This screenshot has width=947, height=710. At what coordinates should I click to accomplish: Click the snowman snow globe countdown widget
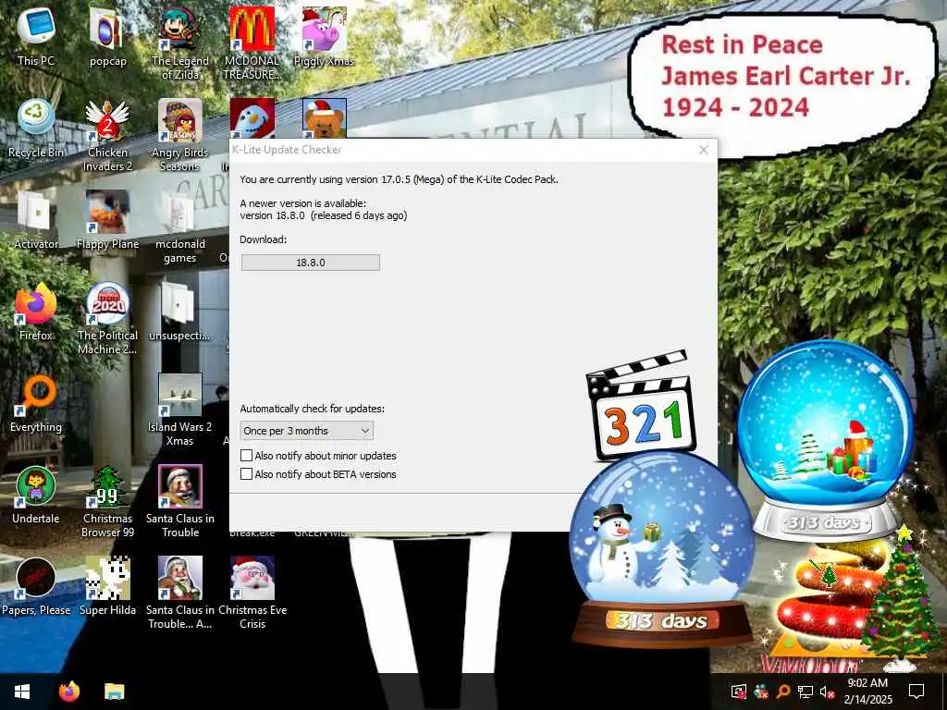coord(661,550)
